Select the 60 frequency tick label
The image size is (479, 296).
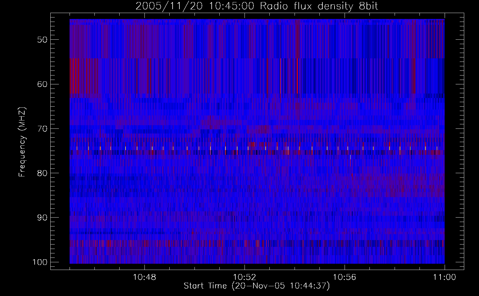[x=42, y=84]
